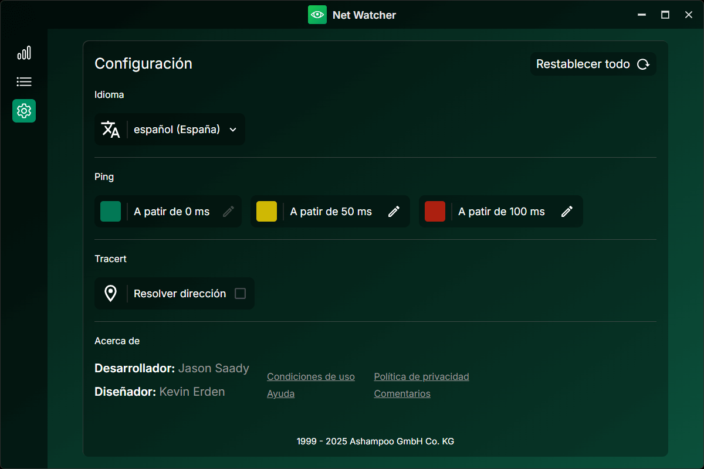704x469 pixels.
Task: Edit the 50 ms ping threshold pencil
Action: [394, 212]
